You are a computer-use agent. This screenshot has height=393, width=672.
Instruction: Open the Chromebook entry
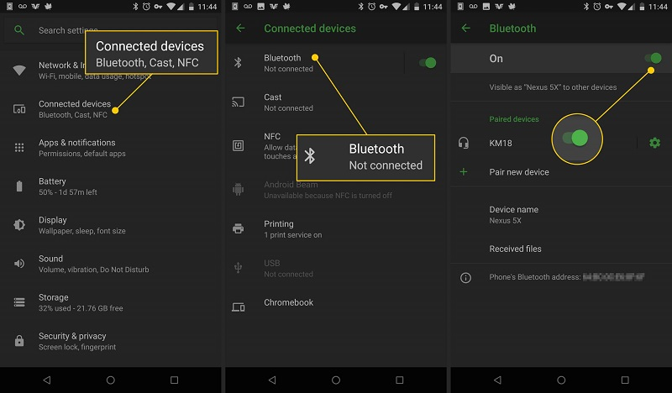(336, 302)
